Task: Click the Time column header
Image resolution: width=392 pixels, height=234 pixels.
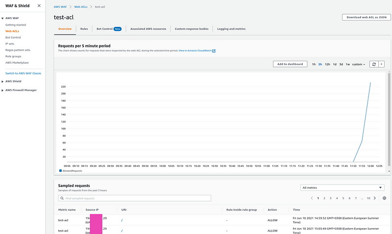Action: 296,210
